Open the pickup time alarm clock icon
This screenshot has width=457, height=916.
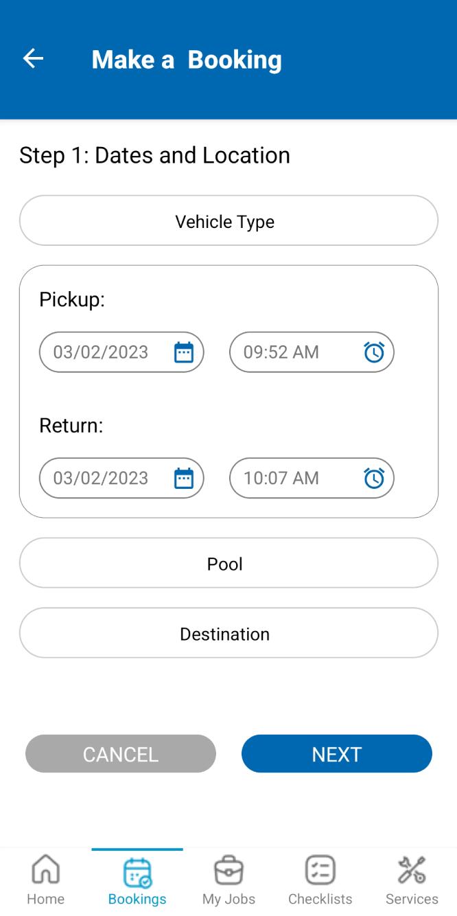[374, 352]
